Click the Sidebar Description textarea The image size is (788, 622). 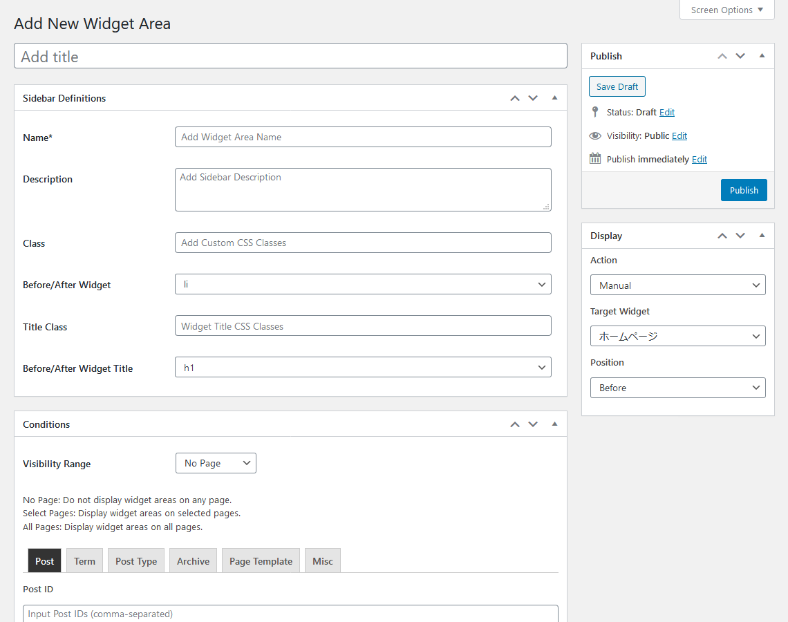pyautogui.click(x=363, y=189)
